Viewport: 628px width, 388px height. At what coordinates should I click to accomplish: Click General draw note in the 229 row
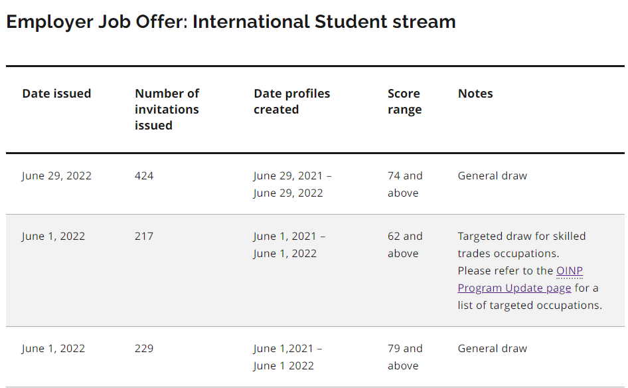point(492,349)
